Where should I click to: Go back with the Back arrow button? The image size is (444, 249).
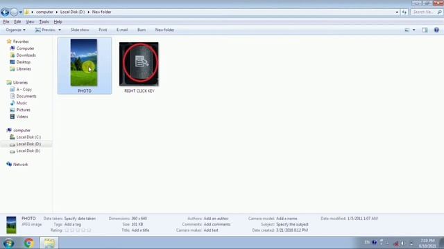pos(5,12)
